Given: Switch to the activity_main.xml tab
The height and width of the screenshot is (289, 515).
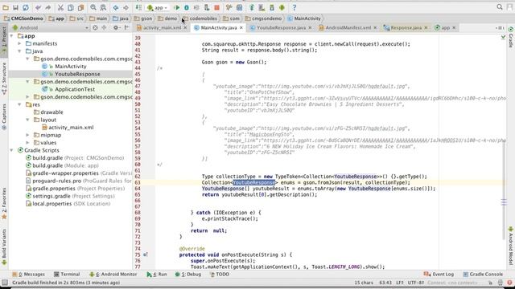Looking at the screenshot, I should coord(162,28).
